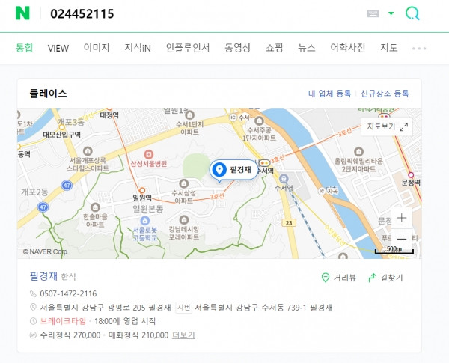Click the 한솔마을아파트 building icon
The height and width of the screenshot is (363, 449).
click(x=95, y=207)
